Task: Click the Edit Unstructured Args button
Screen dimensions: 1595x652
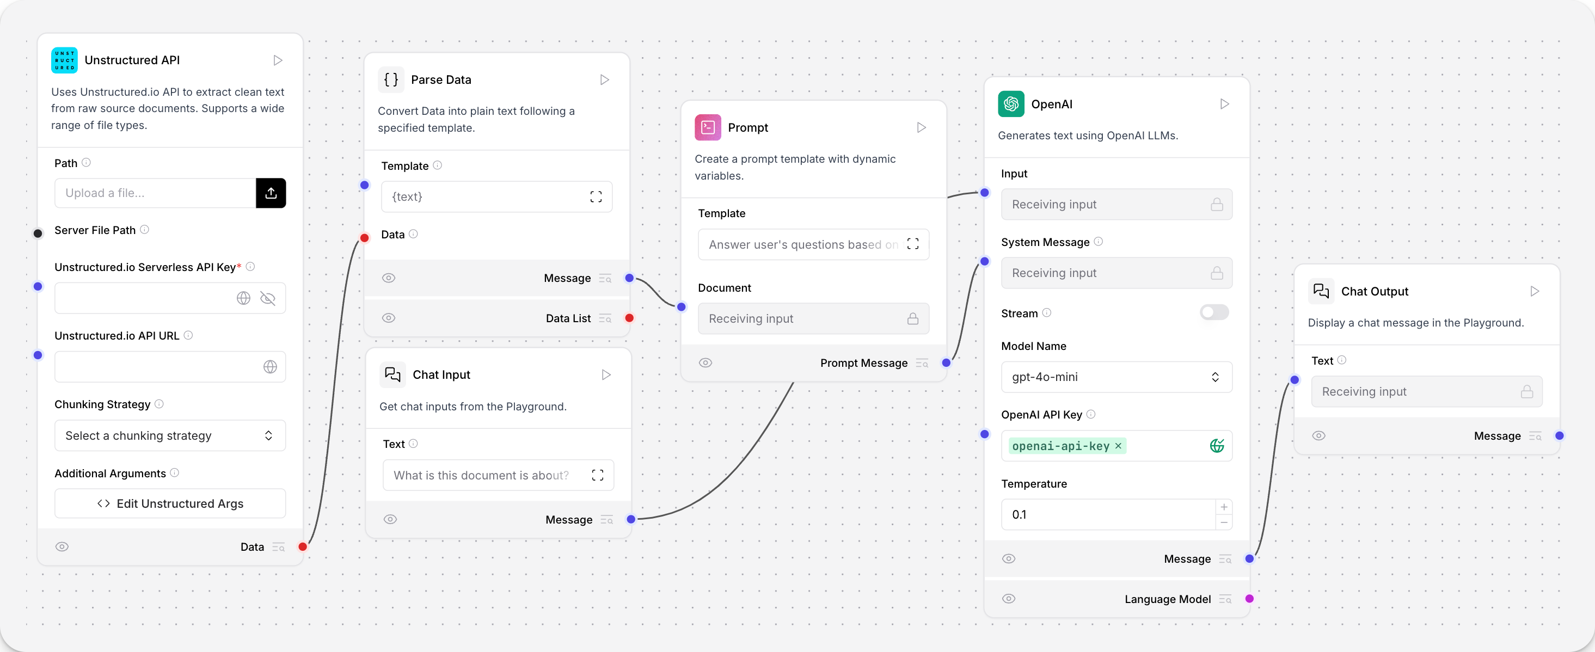Action: (170, 504)
